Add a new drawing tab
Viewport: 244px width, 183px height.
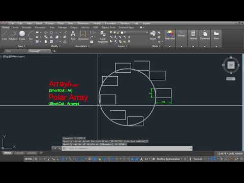click(54, 51)
